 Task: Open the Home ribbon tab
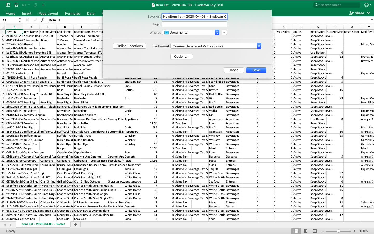(10, 13)
